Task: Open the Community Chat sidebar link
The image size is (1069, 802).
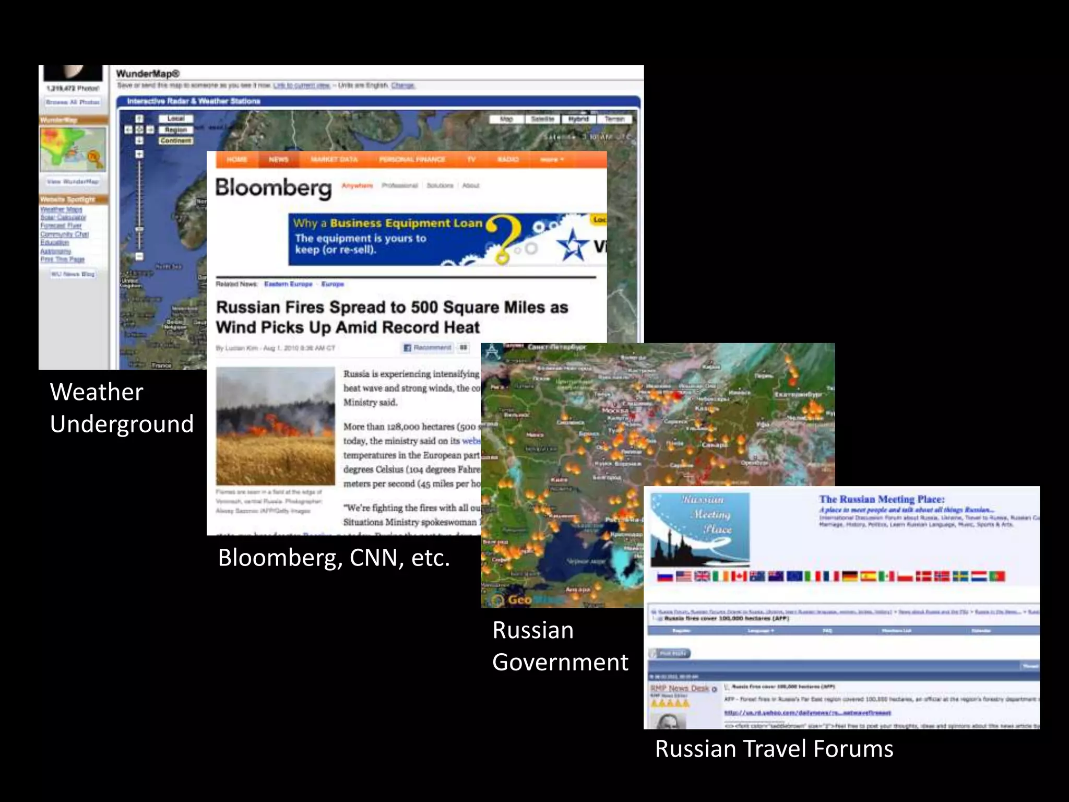Action: coord(65,234)
